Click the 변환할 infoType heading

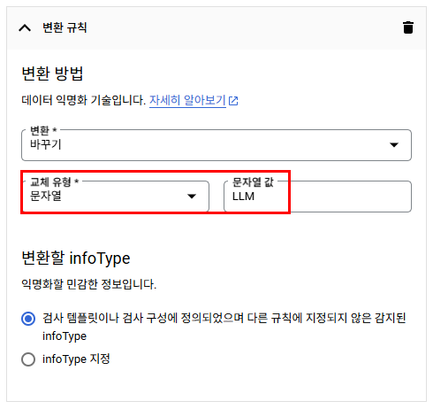coord(76,259)
